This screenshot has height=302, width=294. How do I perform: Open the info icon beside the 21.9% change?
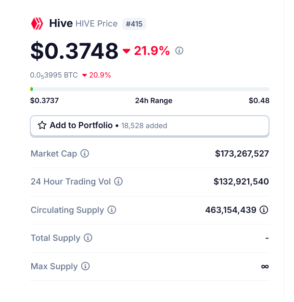click(179, 51)
